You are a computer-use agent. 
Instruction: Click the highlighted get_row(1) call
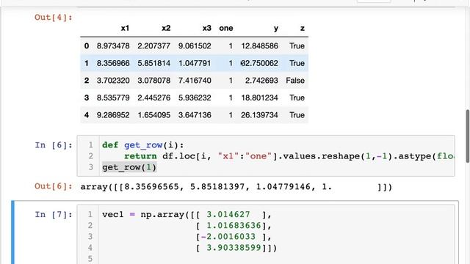(129, 167)
